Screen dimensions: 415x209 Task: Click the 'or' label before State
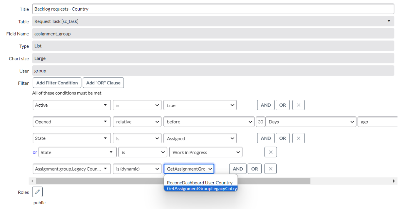[35, 152]
